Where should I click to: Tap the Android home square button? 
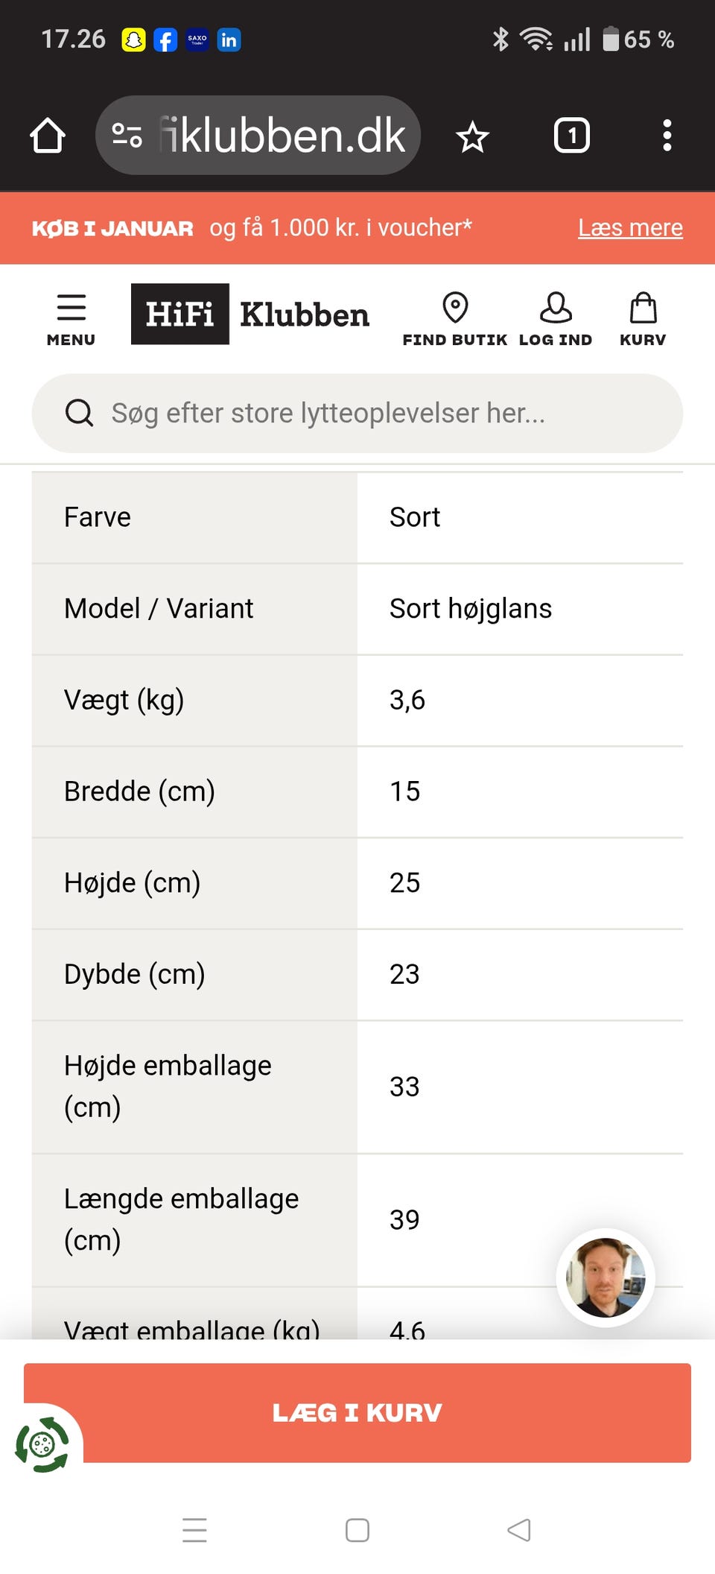pos(357,1530)
